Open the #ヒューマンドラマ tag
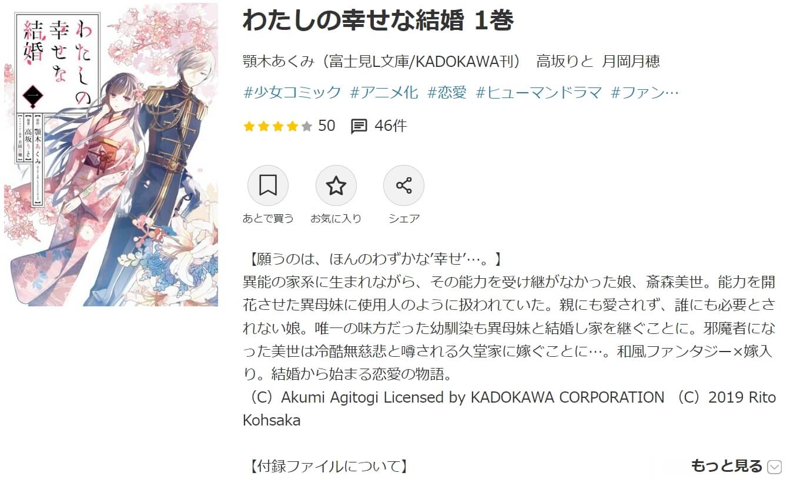790x483 pixels. pos(539,92)
